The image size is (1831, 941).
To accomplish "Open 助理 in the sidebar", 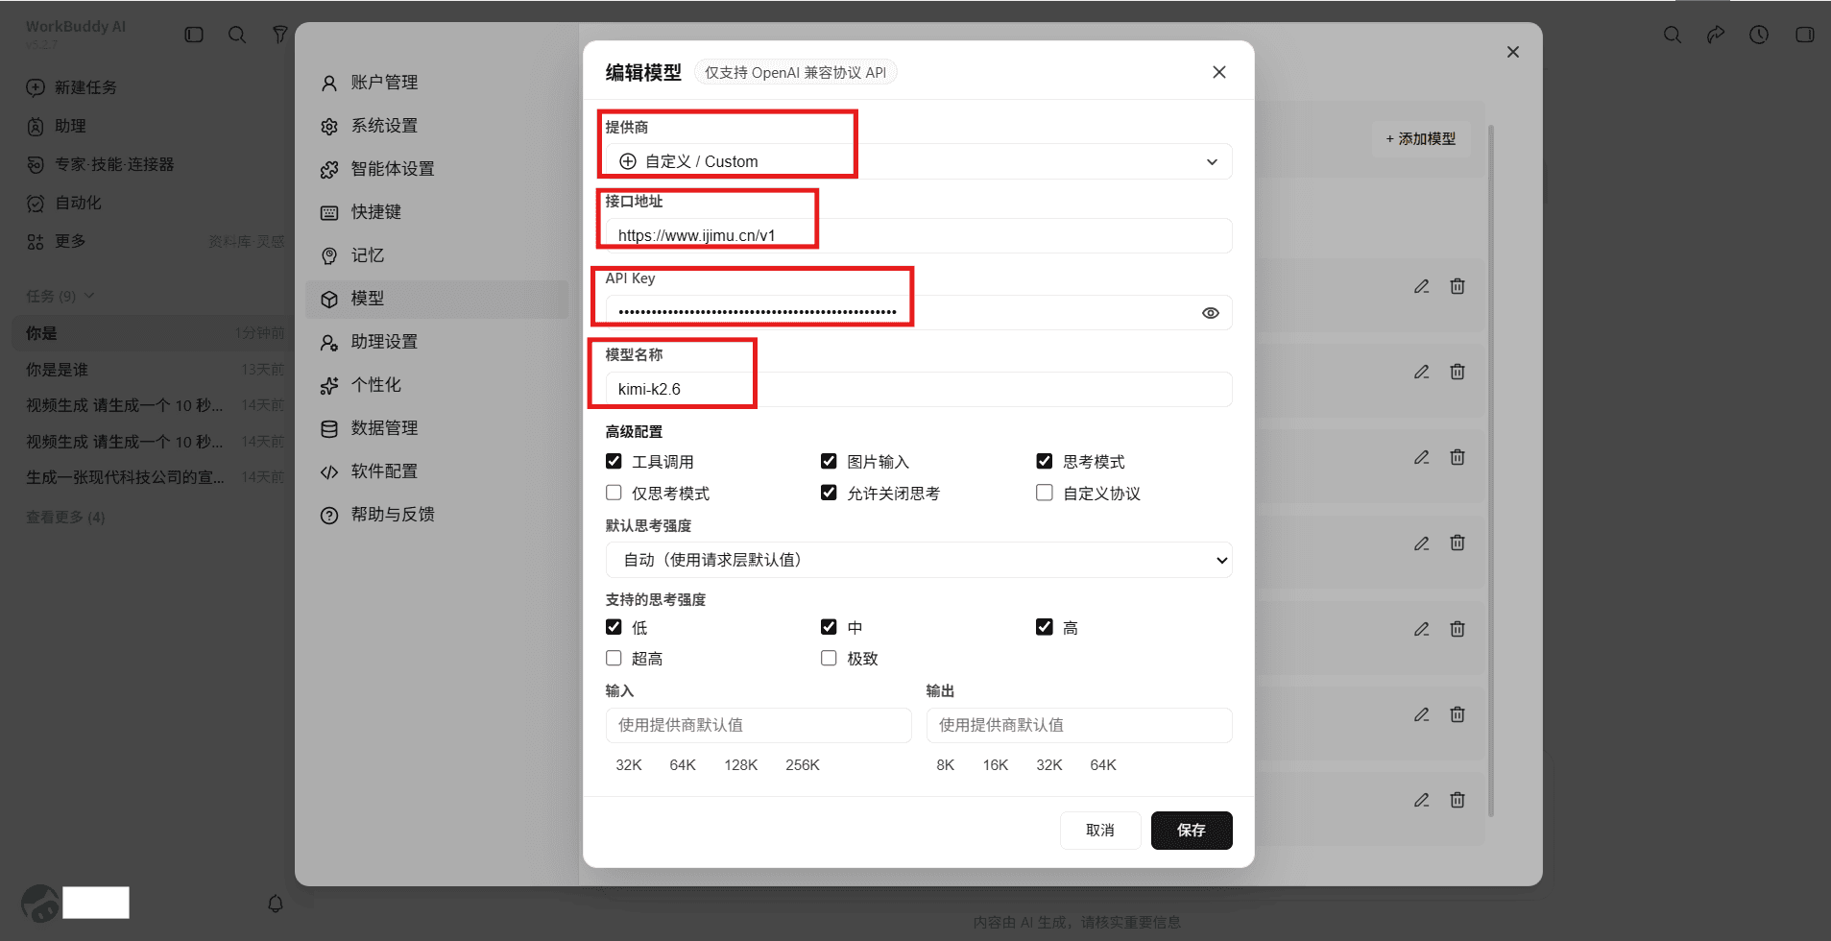I will tap(57, 126).
